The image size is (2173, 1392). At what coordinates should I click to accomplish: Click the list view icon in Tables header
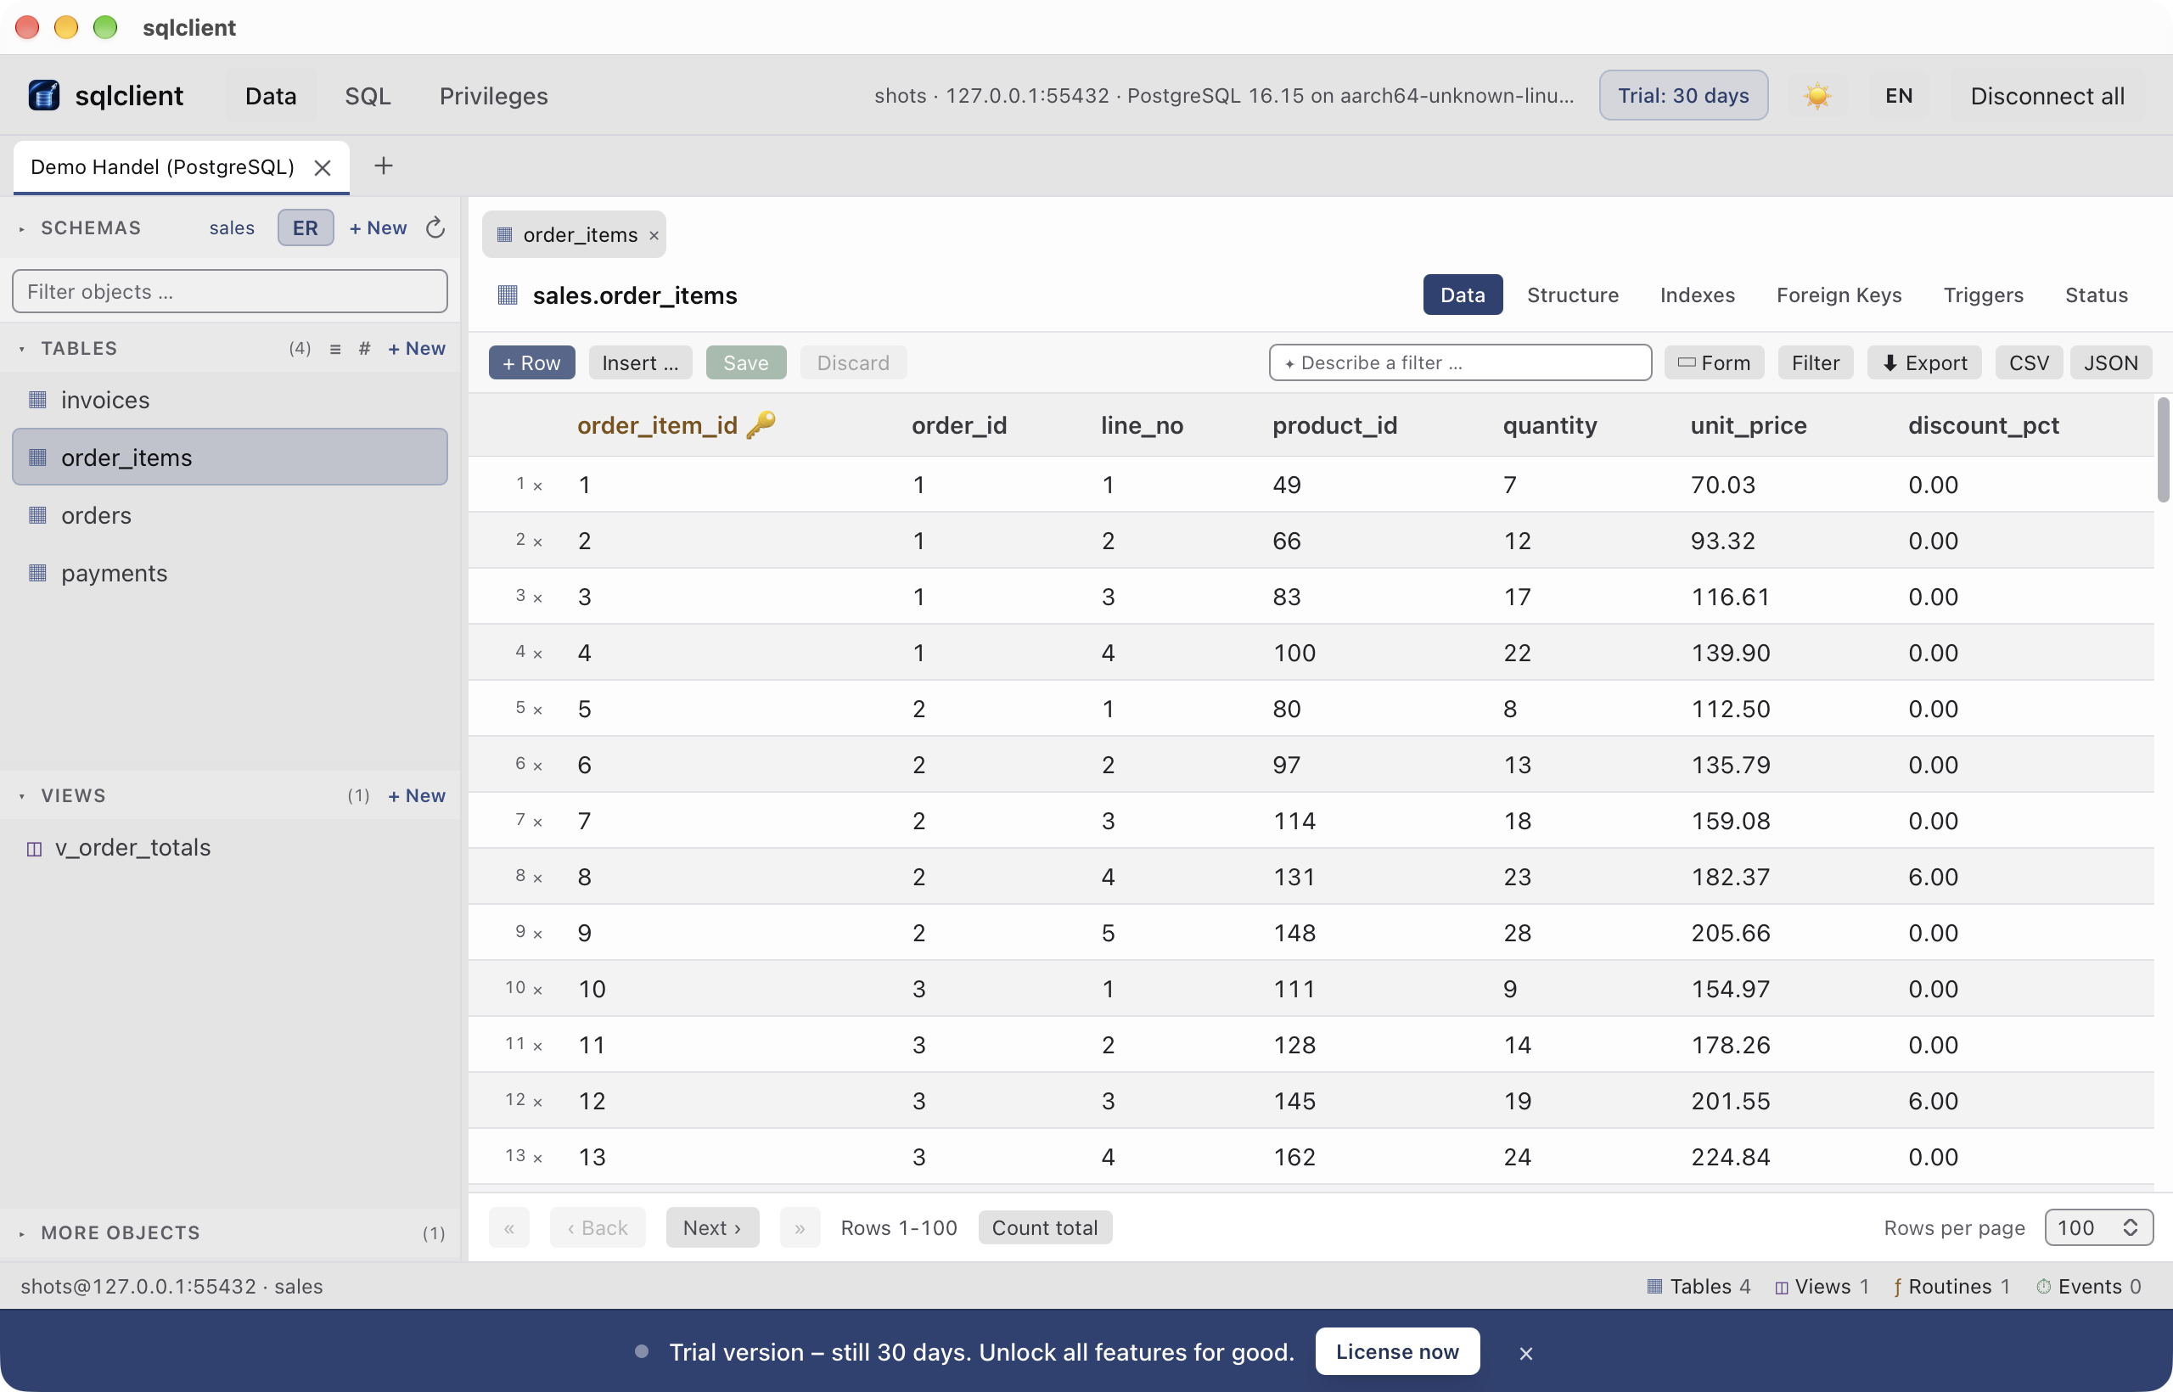point(335,349)
